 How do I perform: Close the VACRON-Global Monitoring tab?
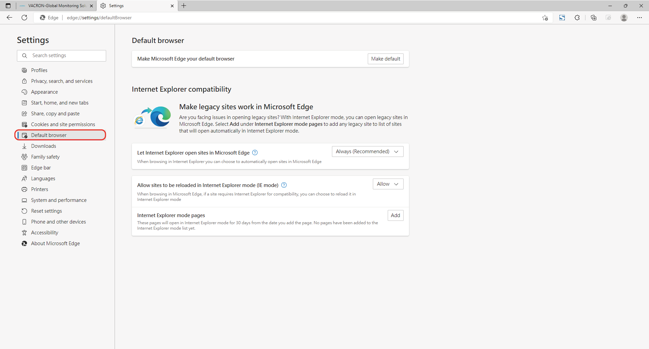point(91,6)
